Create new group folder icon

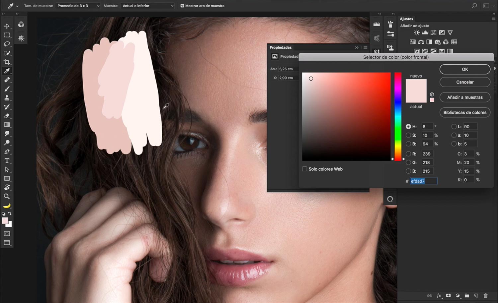point(467,296)
